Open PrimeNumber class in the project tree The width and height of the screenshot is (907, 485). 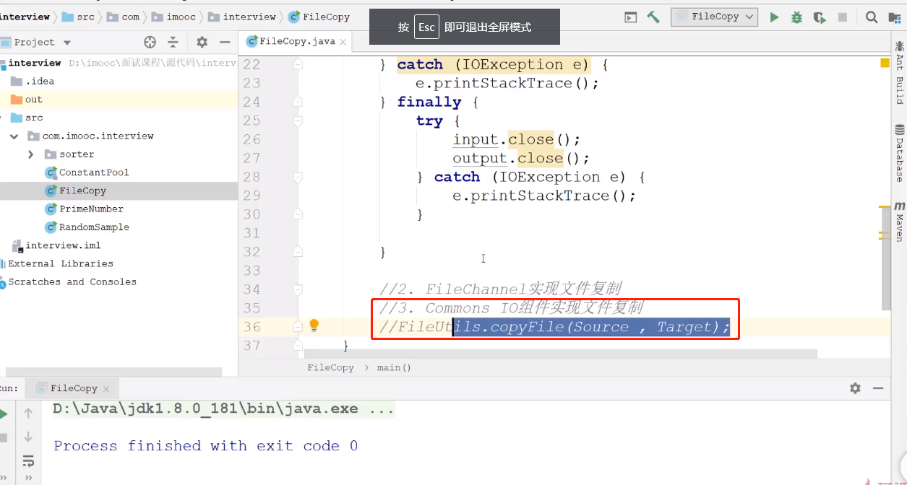click(90, 209)
